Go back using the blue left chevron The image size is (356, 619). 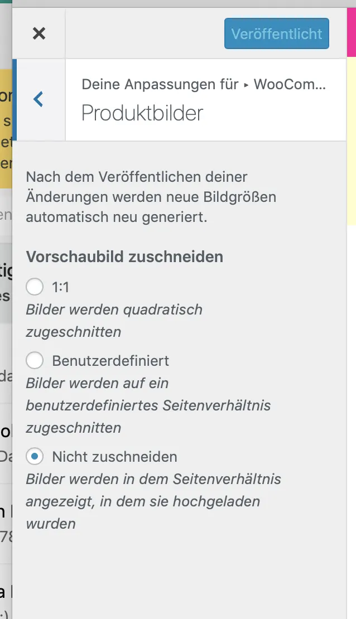[x=39, y=99]
